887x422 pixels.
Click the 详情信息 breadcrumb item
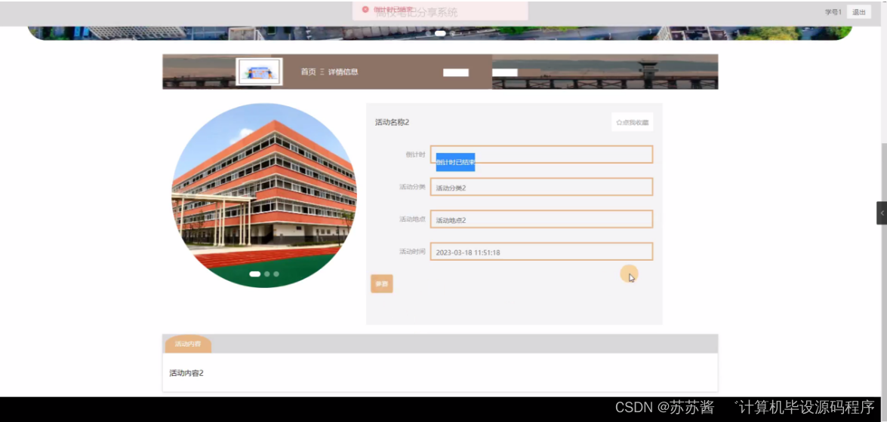(x=343, y=72)
